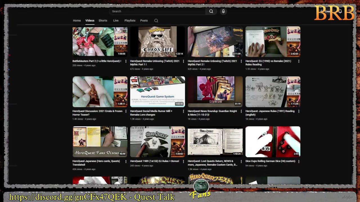
Task: Open options menu for HeroQuest 1989 EU Rules video
Action: [x=183, y=162]
